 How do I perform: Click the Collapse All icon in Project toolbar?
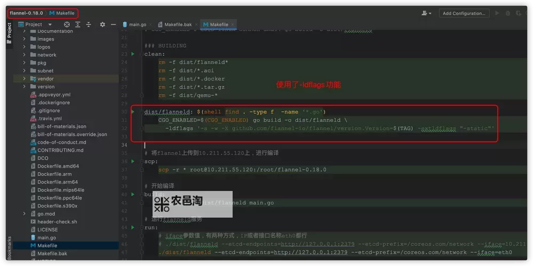pyautogui.click(x=89, y=24)
